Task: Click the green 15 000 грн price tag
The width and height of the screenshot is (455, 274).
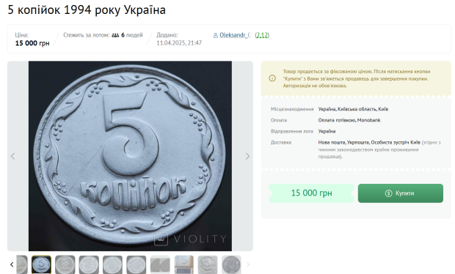Action: (311, 193)
